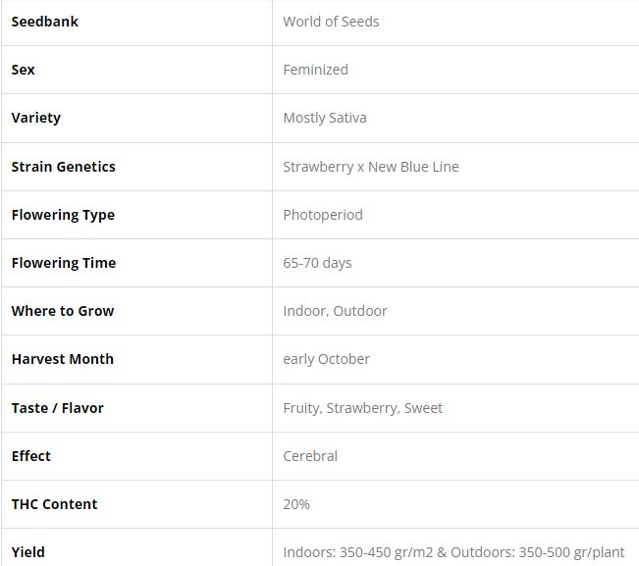This screenshot has height=566, width=639.
Task: Click the Harvest Month label
Action: (x=63, y=359)
